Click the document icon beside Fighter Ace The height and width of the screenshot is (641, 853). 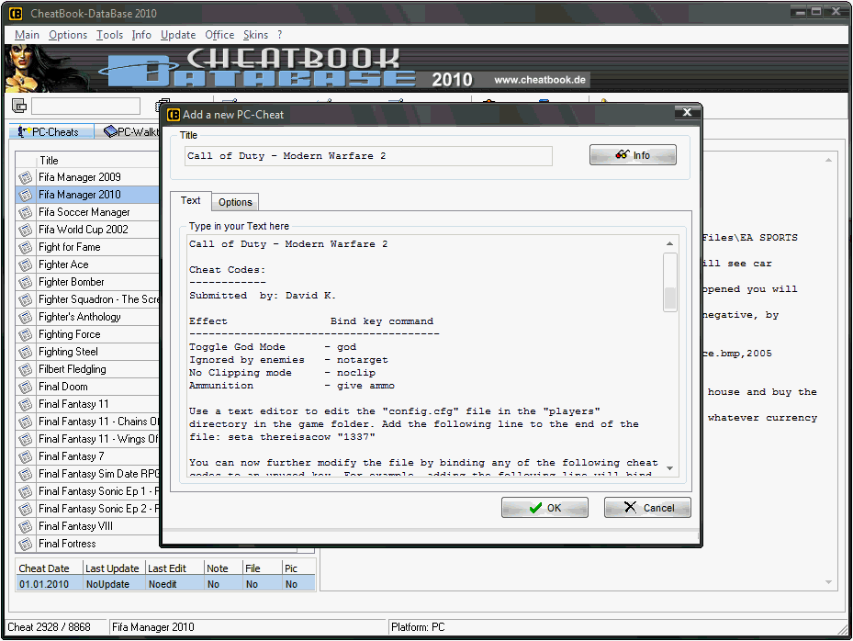[x=27, y=264]
